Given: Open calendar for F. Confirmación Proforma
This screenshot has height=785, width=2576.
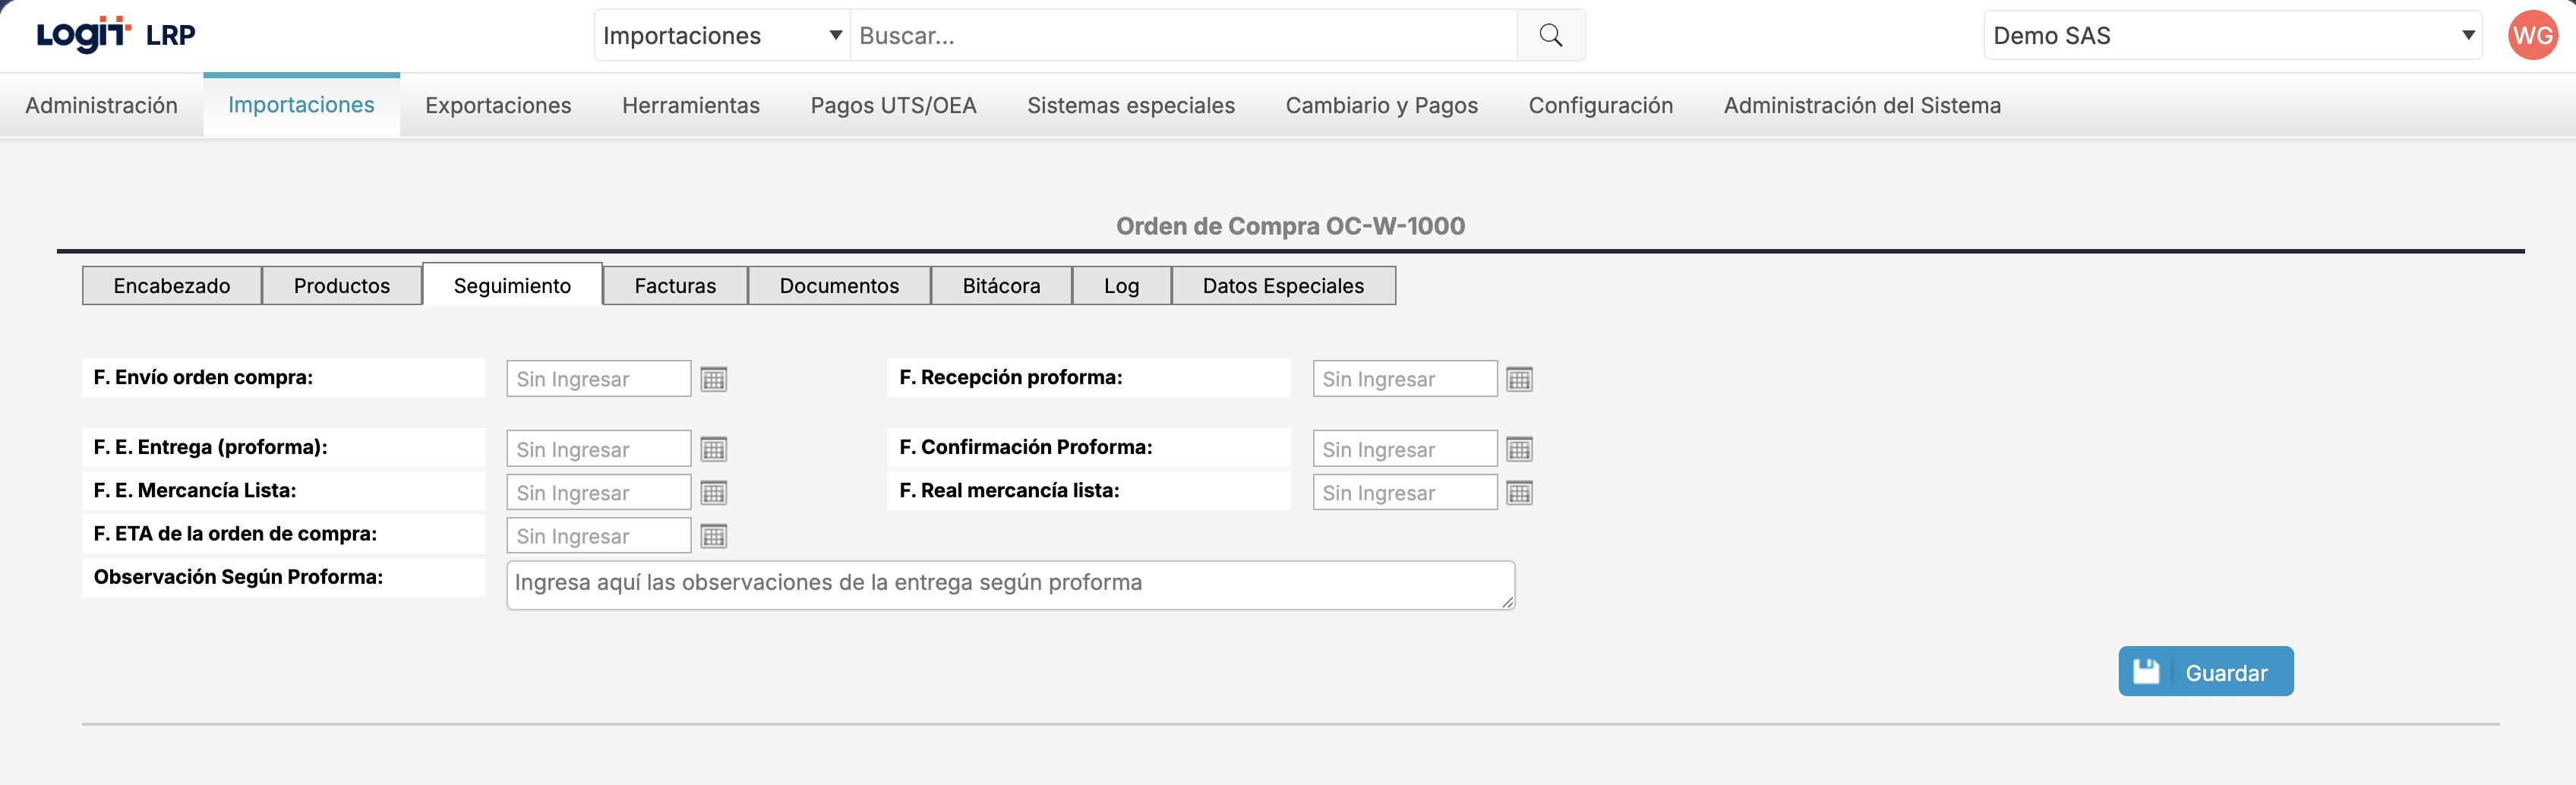Looking at the screenshot, I should pyautogui.click(x=1519, y=449).
